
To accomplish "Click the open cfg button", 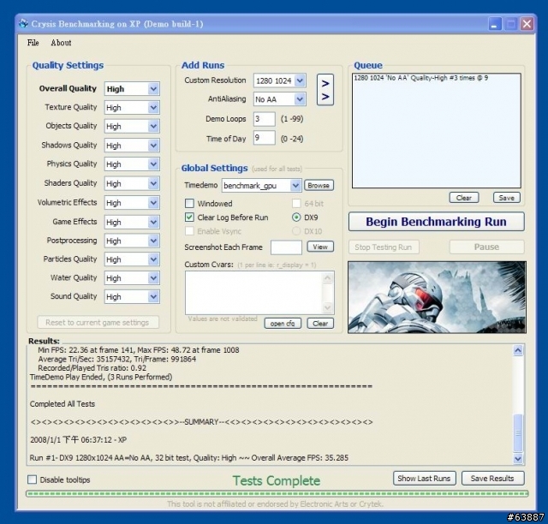I will 283,324.
